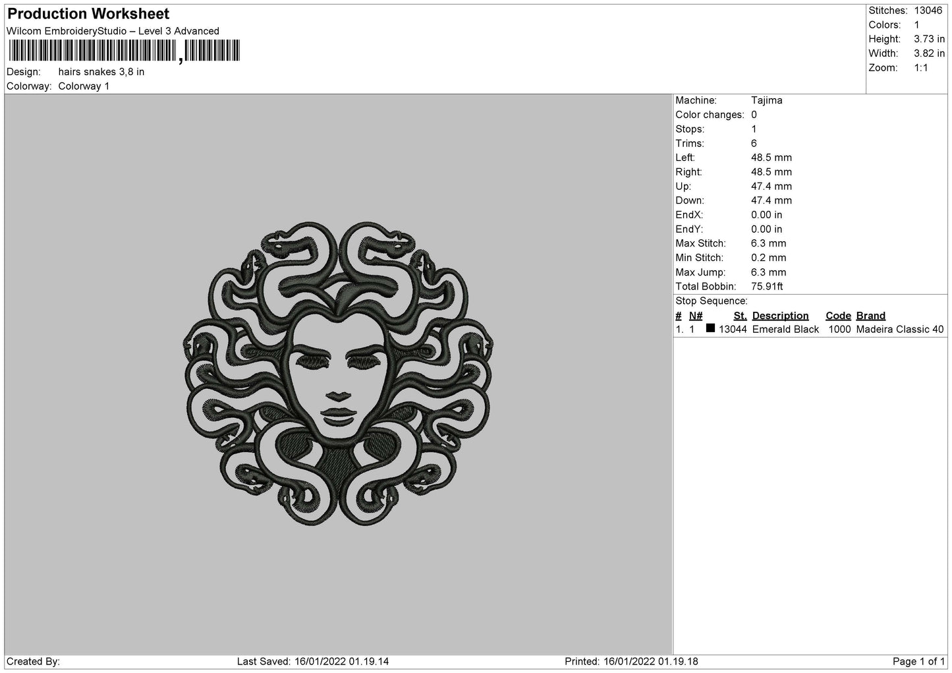
Task: Click 'Wilcom EmbroideryStudio – Level 3 Advanced' text
Action: pyautogui.click(x=113, y=31)
